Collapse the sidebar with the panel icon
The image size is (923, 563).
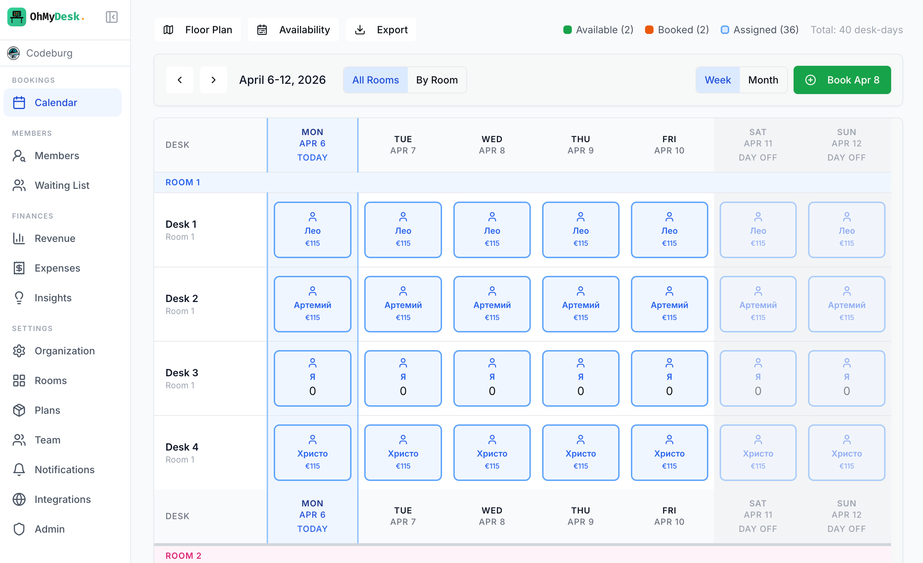(x=111, y=17)
